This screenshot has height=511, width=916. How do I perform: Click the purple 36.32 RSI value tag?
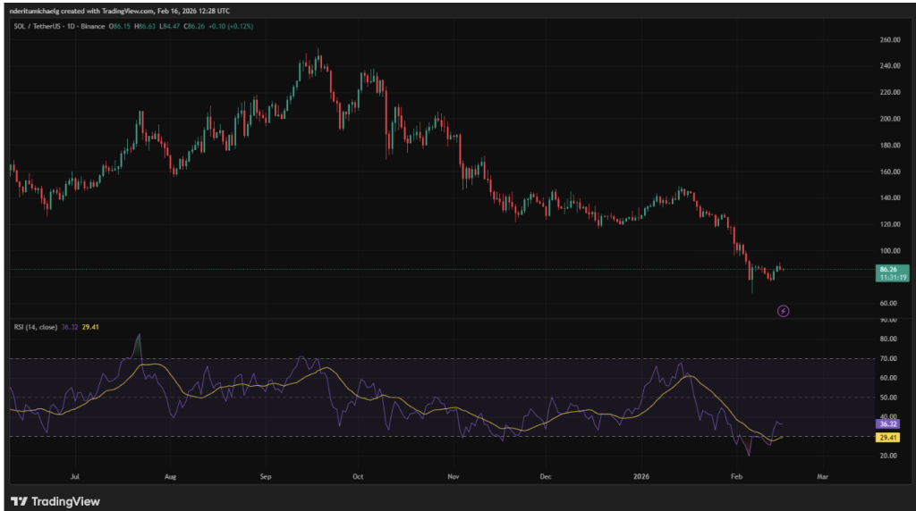(888, 424)
